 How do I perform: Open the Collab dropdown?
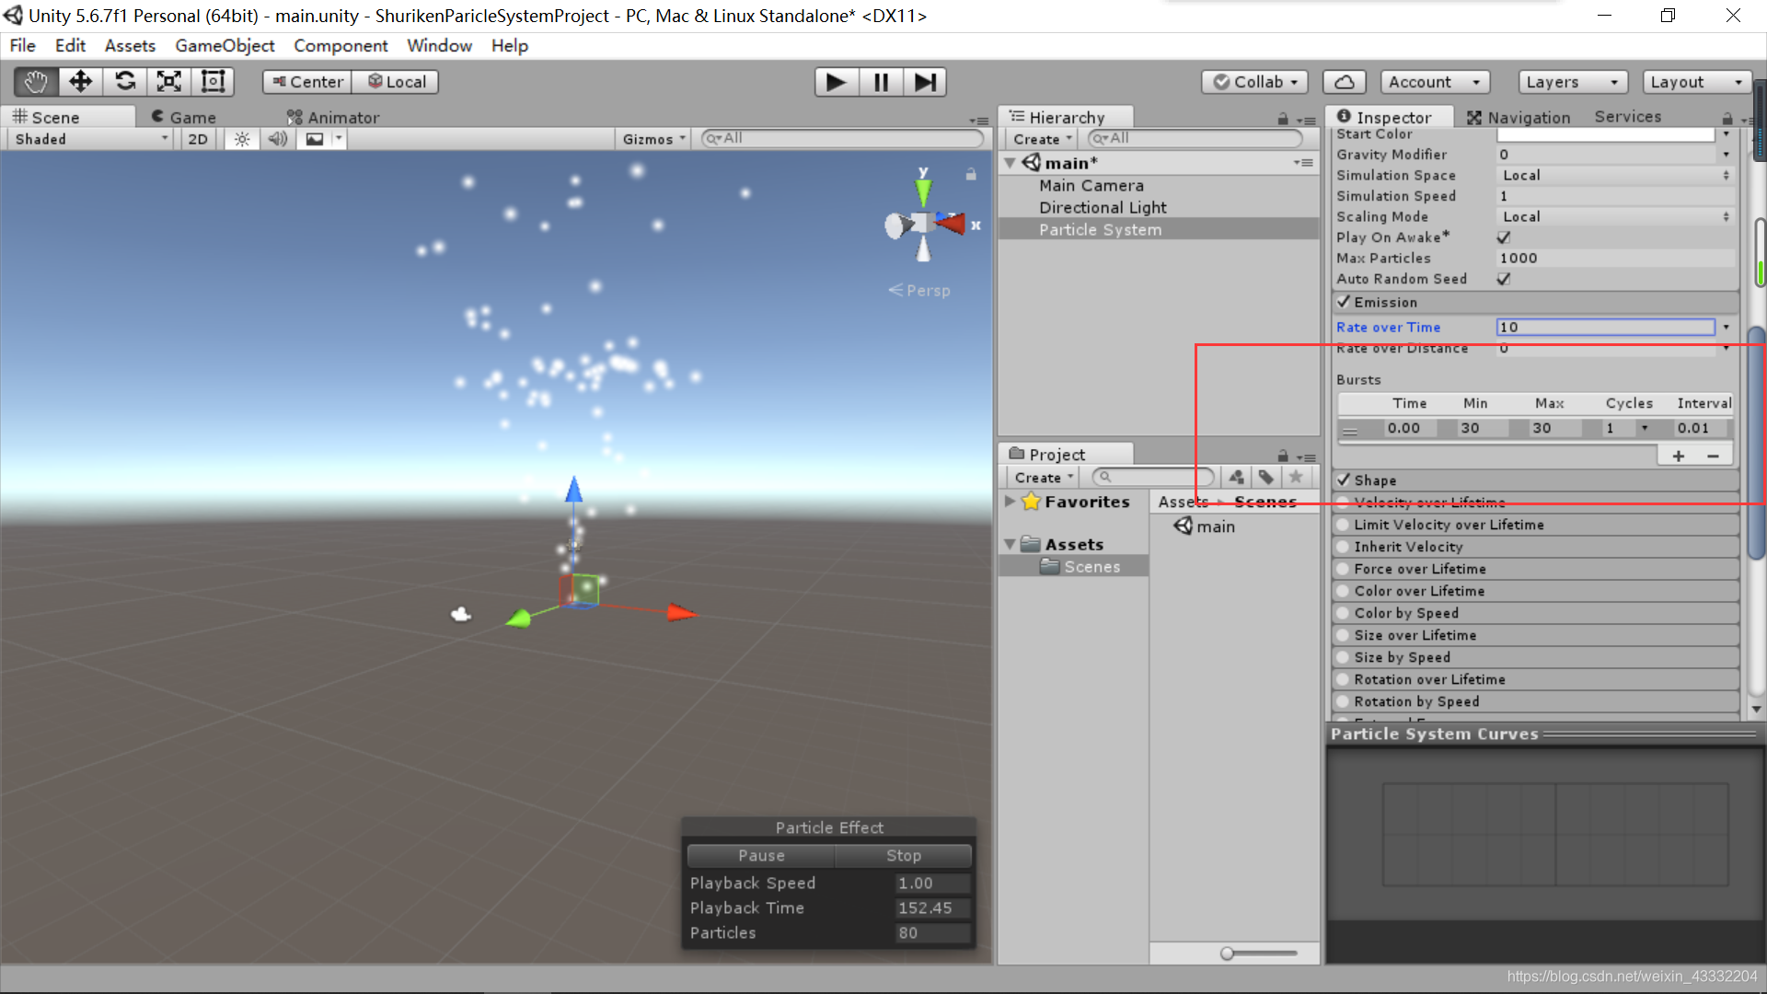[1255, 82]
